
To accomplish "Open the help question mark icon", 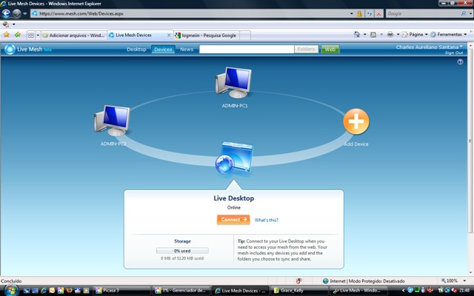I will click(460, 62).
